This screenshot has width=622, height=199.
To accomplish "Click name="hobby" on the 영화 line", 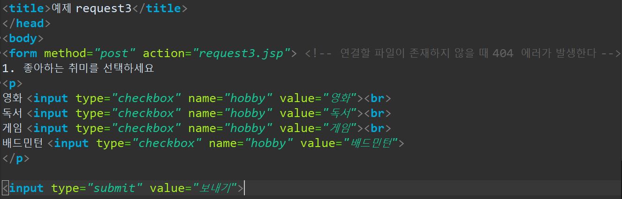I will pyautogui.click(x=230, y=98).
